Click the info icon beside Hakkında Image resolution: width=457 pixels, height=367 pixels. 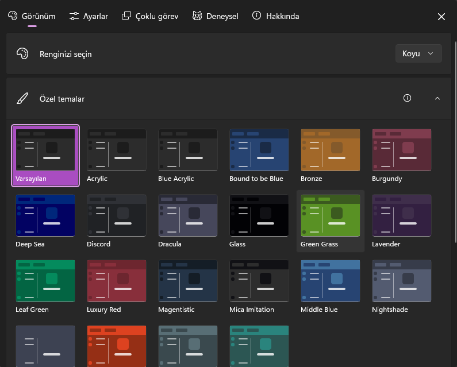click(256, 16)
